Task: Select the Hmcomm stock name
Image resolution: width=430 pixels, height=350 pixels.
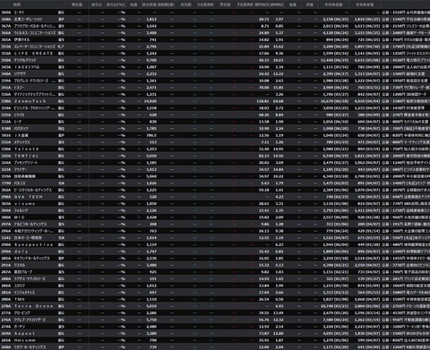Action: [25, 340]
